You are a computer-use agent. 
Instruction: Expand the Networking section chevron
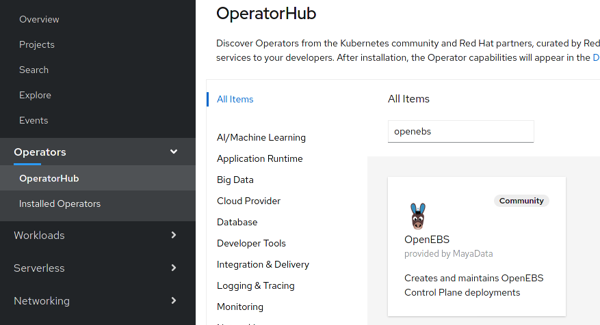point(174,300)
